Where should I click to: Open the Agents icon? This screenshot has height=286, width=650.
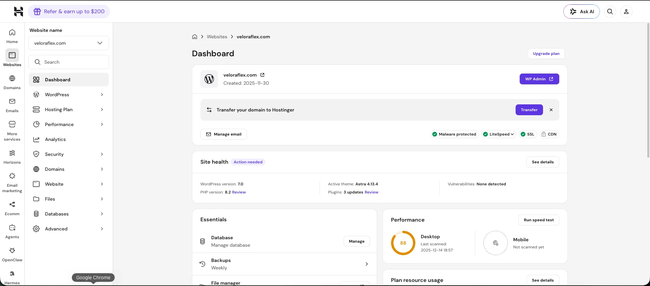[12, 227]
